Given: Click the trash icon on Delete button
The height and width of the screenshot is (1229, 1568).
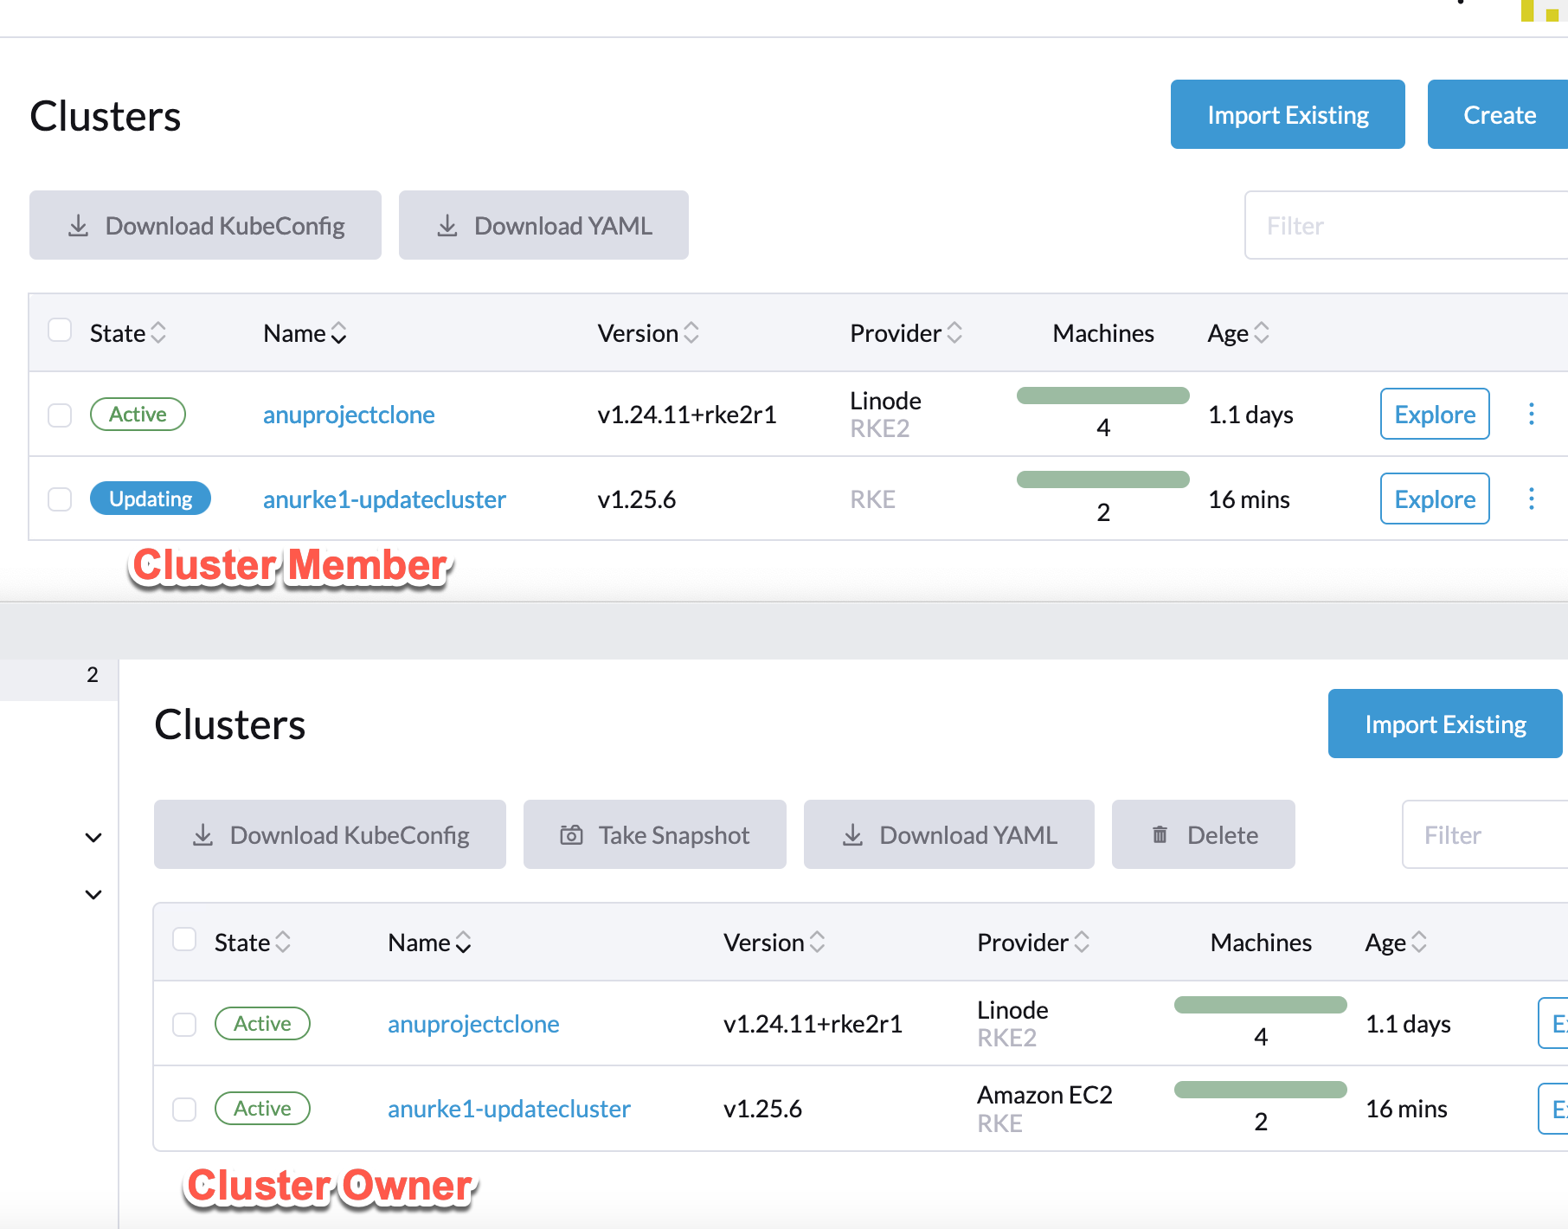Looking at the screenshot, I should (x=1160, y=834).
